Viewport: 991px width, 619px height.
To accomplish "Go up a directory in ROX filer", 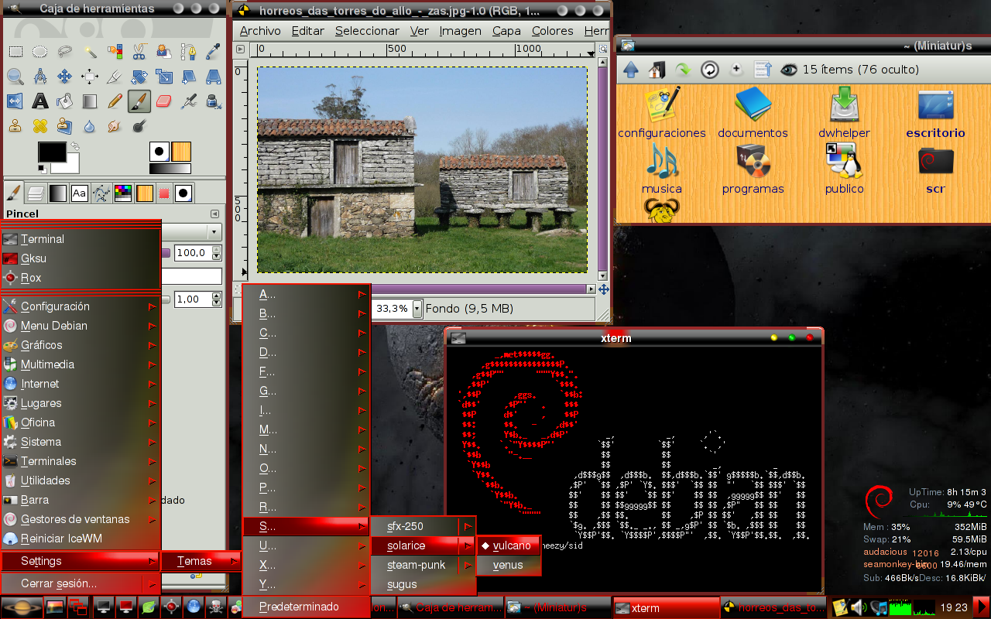I will point(631,70).
